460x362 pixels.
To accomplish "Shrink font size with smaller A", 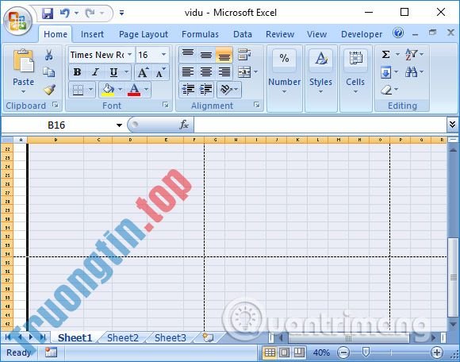I will pos(160,72).
